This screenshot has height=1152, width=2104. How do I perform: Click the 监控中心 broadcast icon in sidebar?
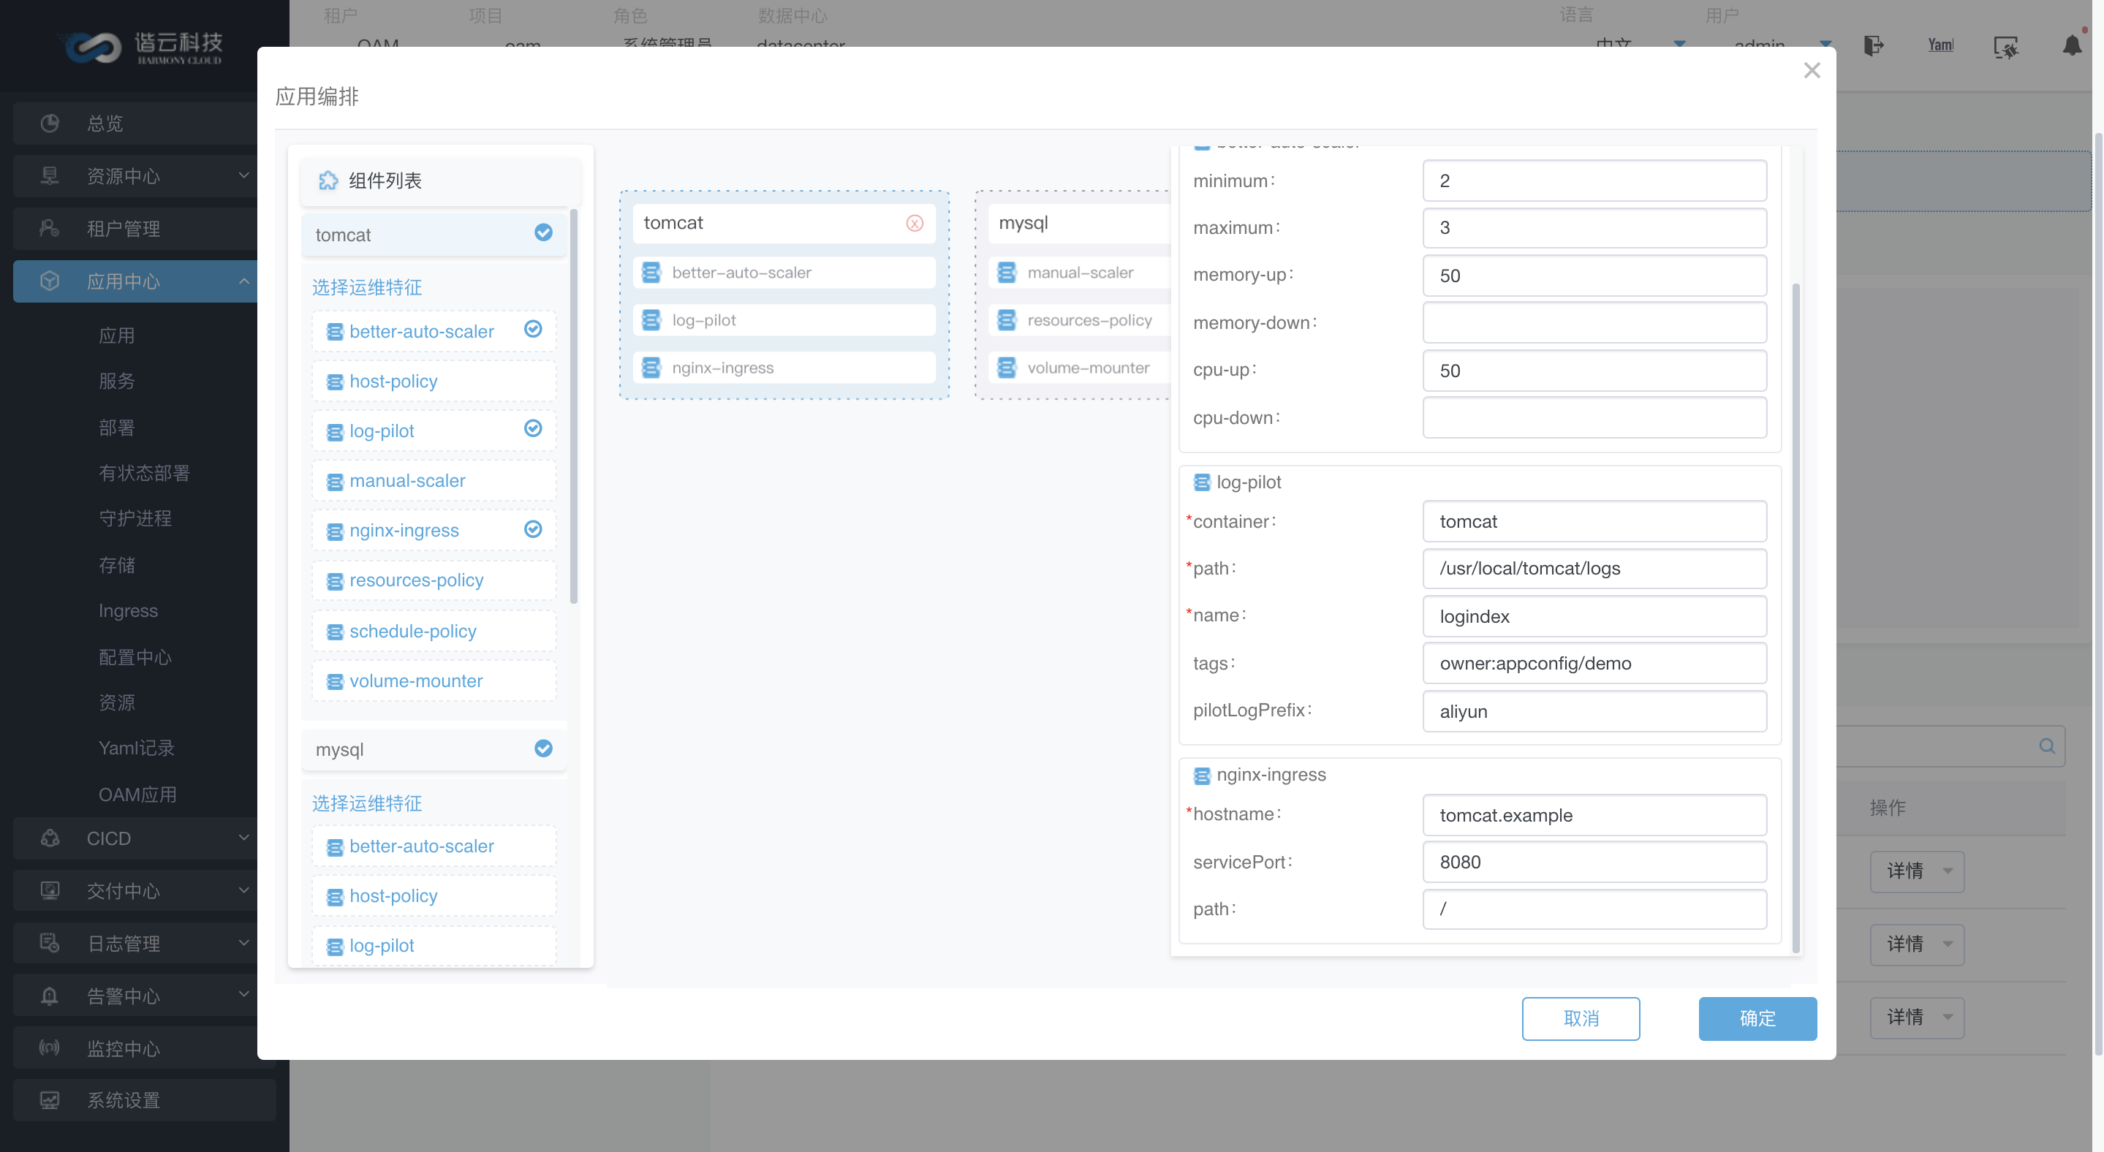point(50,1047)
